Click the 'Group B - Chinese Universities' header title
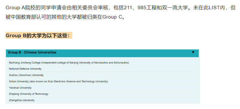The width and height of the screenshot is (240, 109). (32, 52)
